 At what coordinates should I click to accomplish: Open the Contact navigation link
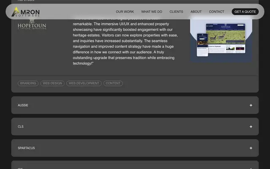click(x=216, y=12)
